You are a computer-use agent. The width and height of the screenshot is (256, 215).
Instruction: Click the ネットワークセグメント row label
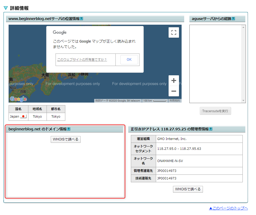click(x=143, y=149)
